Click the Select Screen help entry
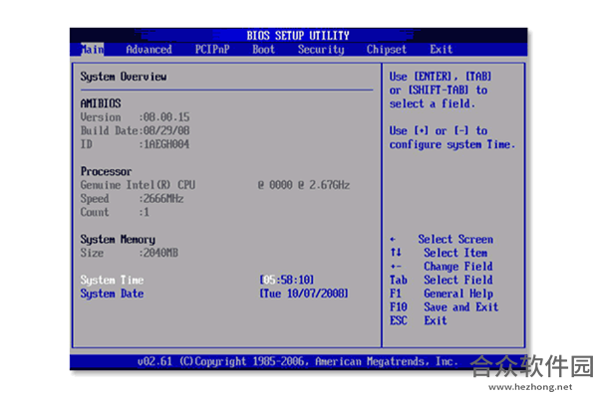598x397 pixels. tap(442, 240)
